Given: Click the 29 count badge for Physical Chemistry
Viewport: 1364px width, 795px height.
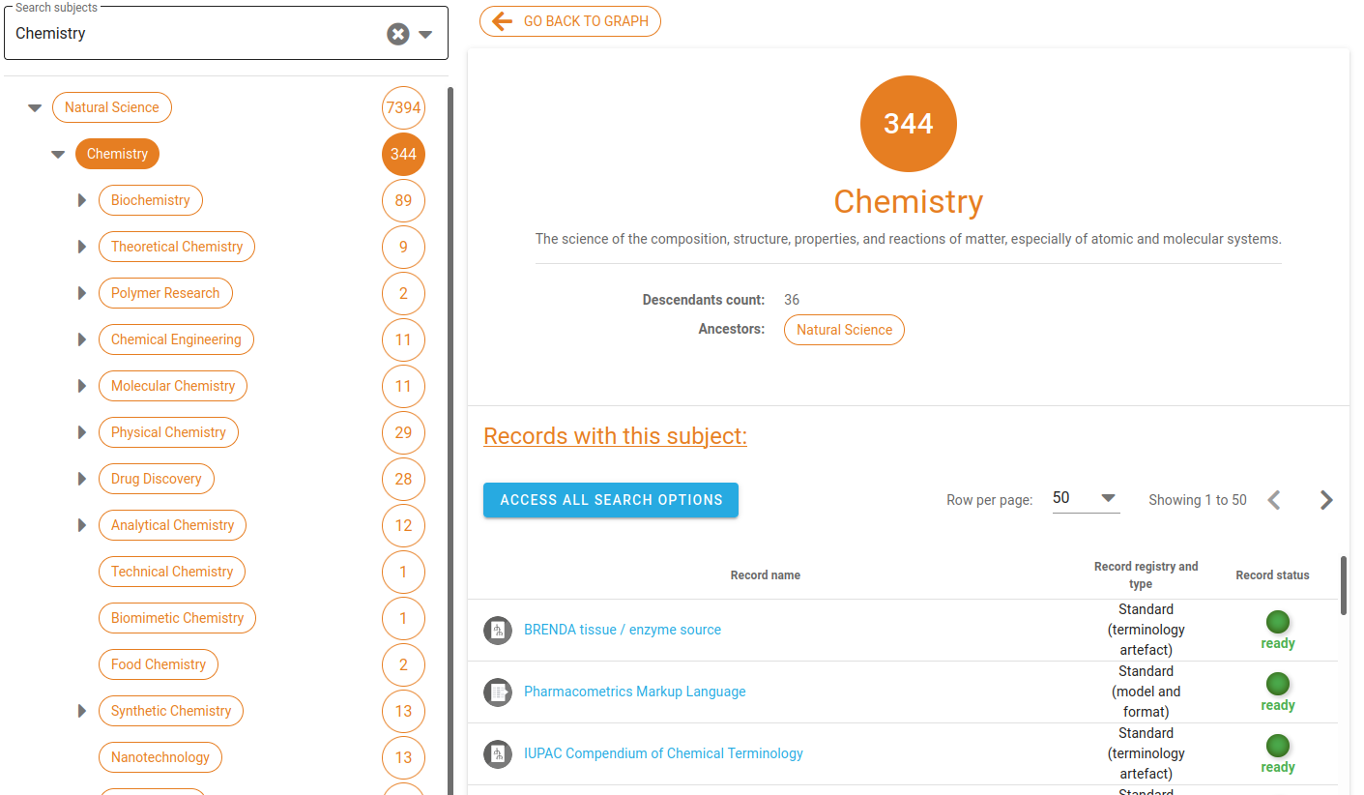Looking at the screenshot, I should pos(403,432).
